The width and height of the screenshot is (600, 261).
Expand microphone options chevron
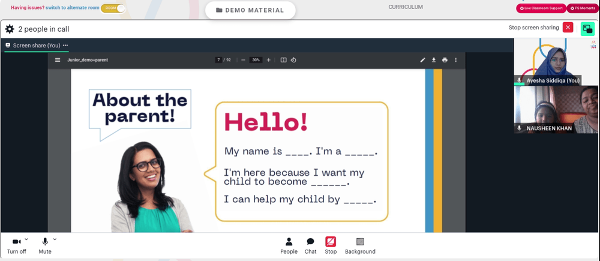[x=55, y=239]
